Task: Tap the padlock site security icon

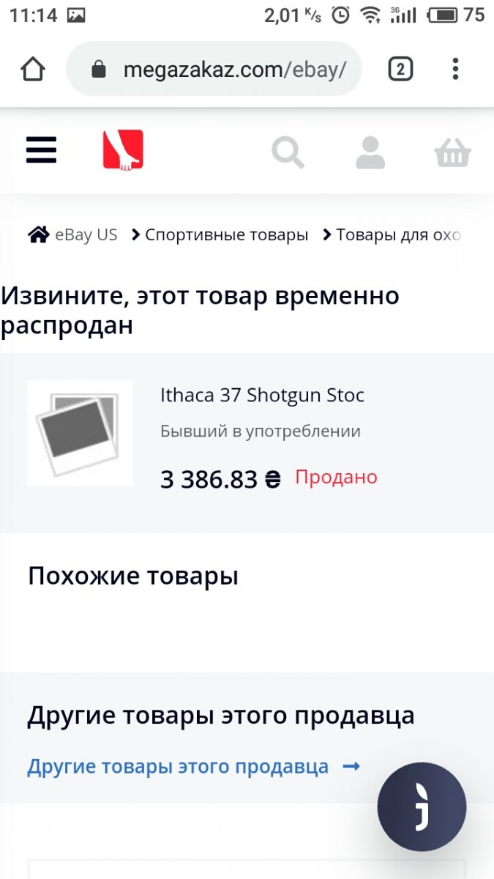Action: 99,70
